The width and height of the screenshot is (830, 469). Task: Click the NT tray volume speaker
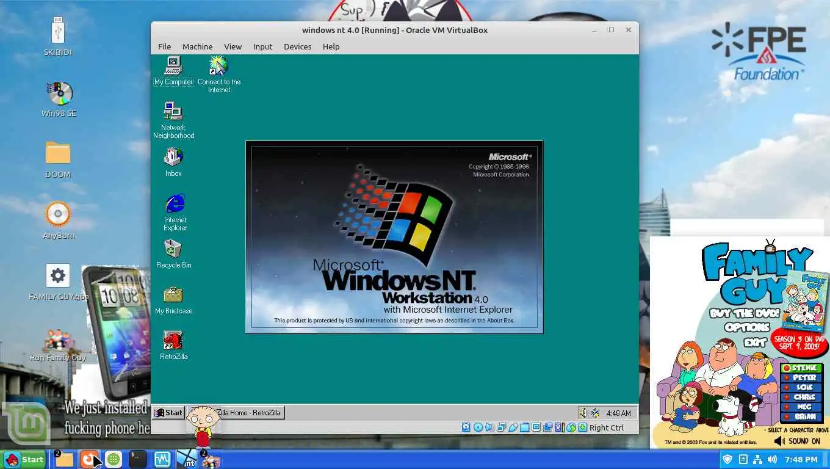click(583, 413)
